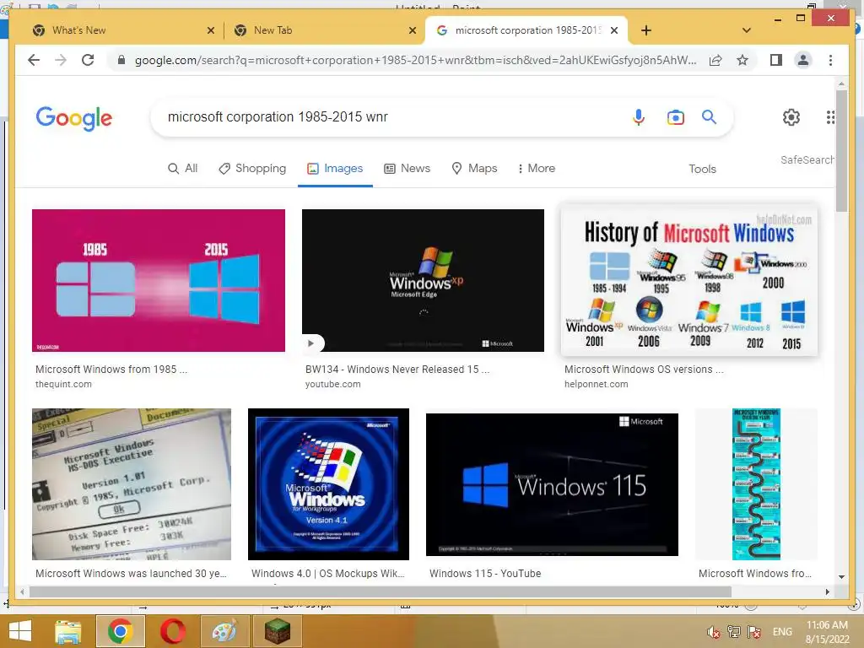Go to the Google logo homepage

[74, 118]
